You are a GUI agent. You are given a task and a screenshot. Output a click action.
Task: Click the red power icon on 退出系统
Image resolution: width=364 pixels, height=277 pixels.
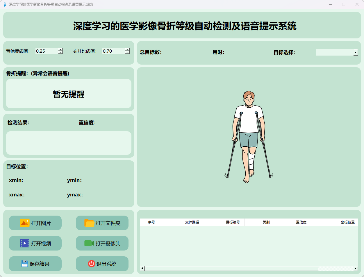coord(91,264)
